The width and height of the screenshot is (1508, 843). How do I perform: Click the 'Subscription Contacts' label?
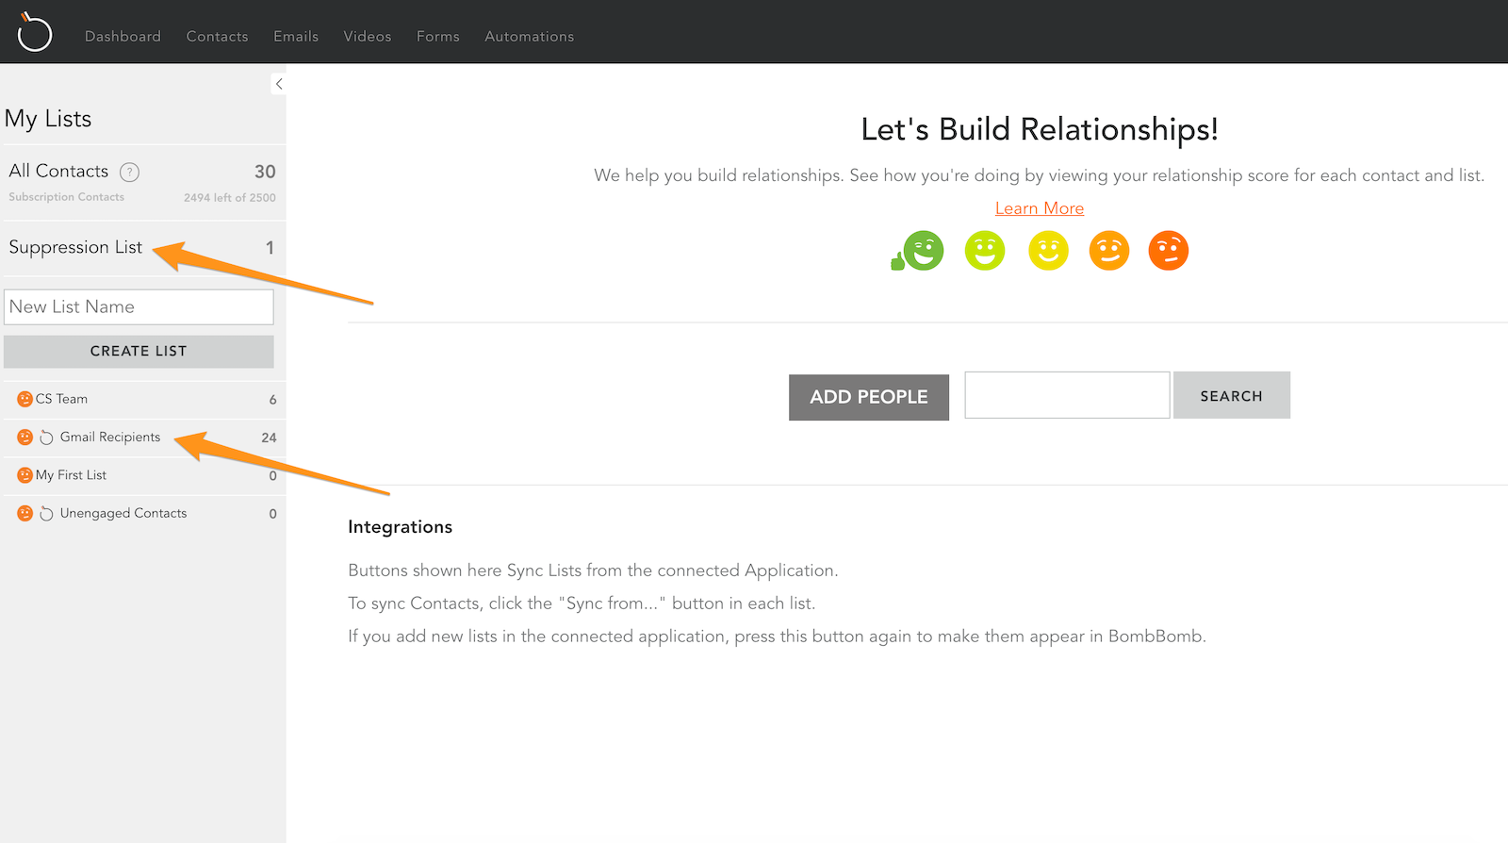[67, 197]
